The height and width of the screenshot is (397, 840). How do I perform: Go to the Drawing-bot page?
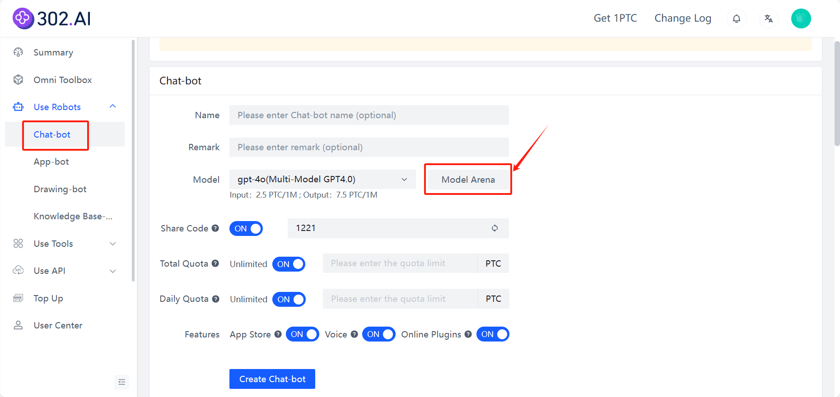click(x=60, y=189)
